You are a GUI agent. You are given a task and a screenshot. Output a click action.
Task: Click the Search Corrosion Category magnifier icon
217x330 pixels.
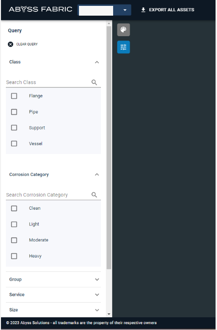(94, 195)
